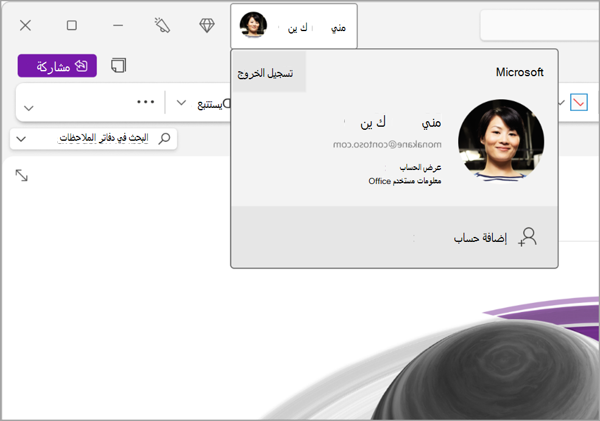Click إضافة حساب to add account
600x421 pixels.
[480, 238]
